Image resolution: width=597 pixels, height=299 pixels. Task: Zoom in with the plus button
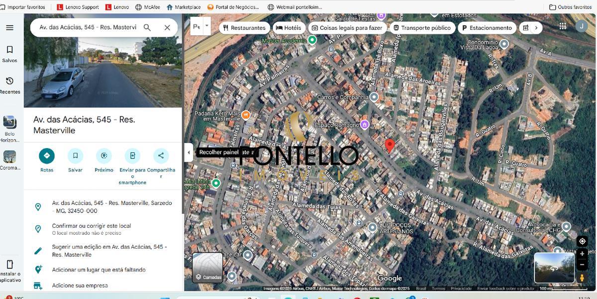pos(582,254)
